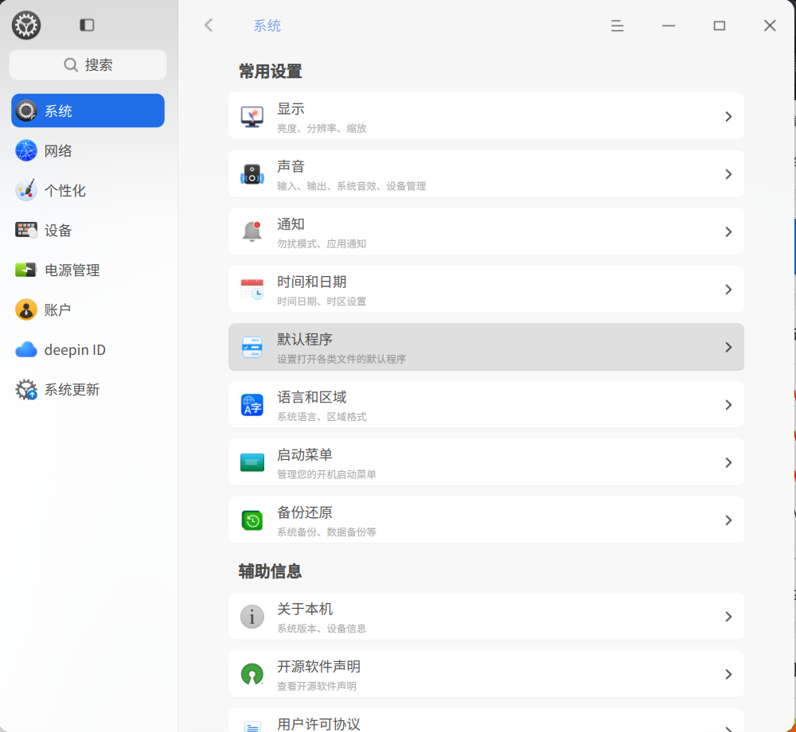Open Time and Date calendar icon
Screen dimensions: 796x732
[x=252, y=289]
